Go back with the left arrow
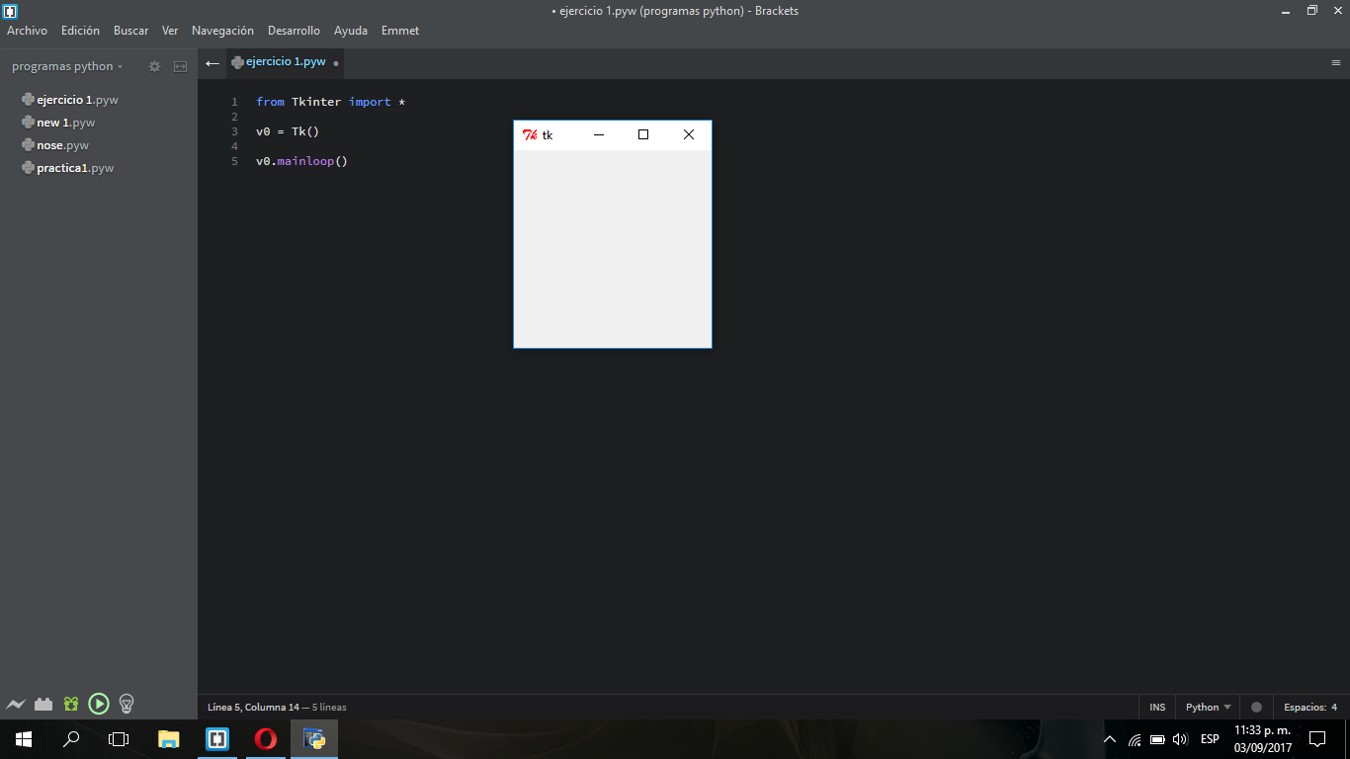1350x759 pixels. point(212,63)
